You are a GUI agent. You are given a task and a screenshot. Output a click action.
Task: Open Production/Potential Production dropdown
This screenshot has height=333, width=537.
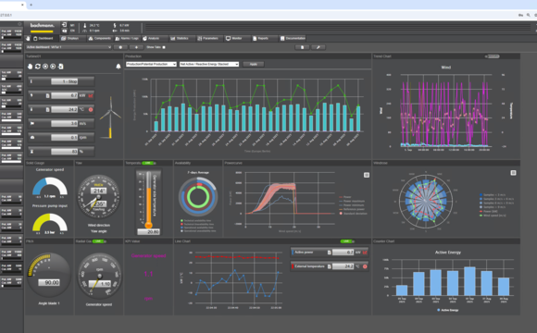click(151, 64)
